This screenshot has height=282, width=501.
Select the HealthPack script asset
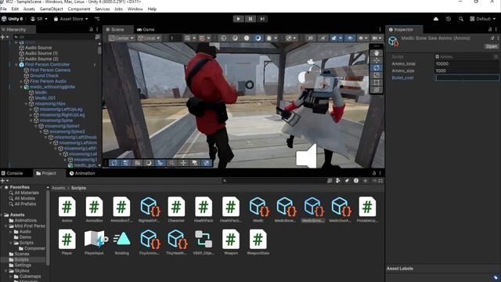(204, 209)
